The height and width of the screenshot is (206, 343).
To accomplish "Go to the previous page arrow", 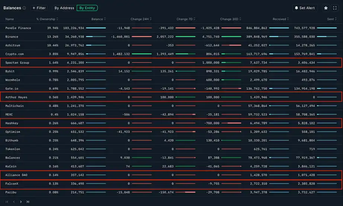I will click(x=14, y=202).
